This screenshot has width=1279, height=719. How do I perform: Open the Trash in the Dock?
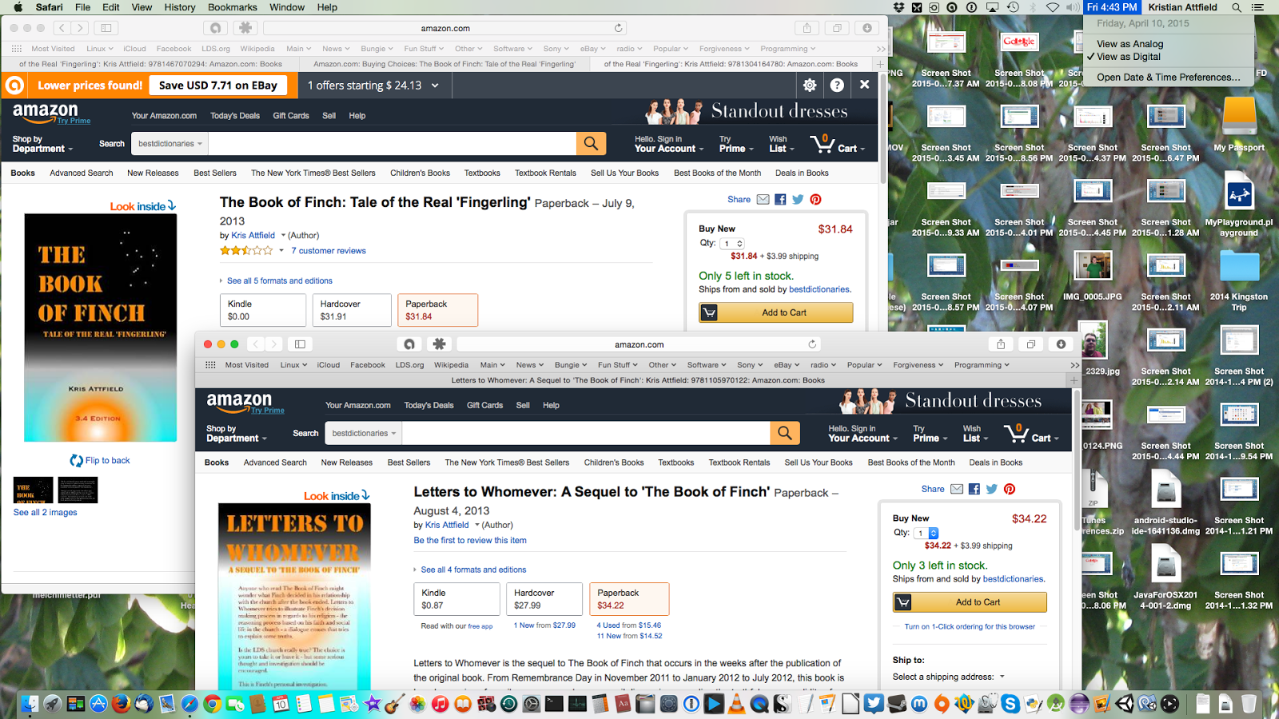tap(1249, 704)
